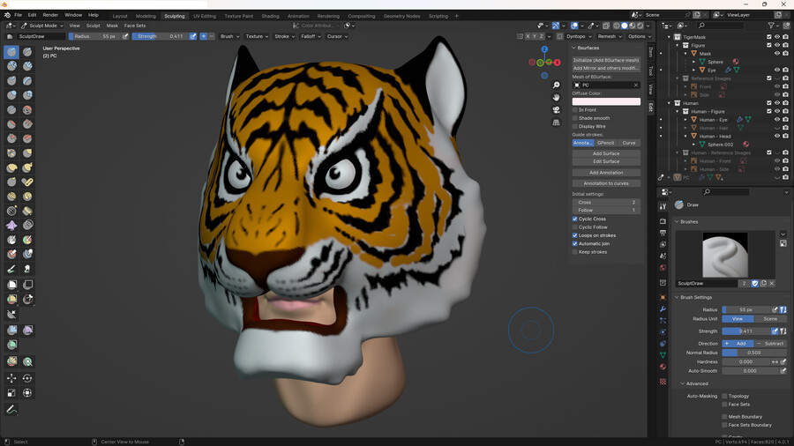This screenshot has height=446, width=794.
Task: Click the SculptDraw brush preview thumbnail
Action: click(724, 255)
